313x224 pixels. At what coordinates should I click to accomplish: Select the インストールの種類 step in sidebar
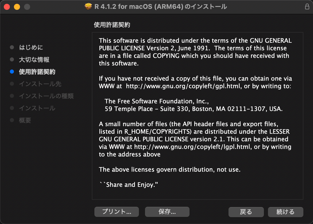click(46, 96)
